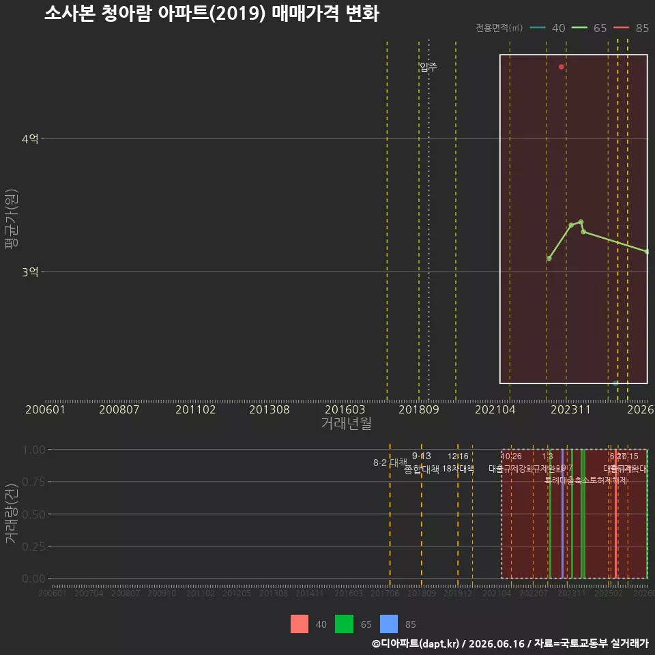Click '201912' on the volume chart x-axis
This screenshot has height=655, width=655.
pos(458,593)
